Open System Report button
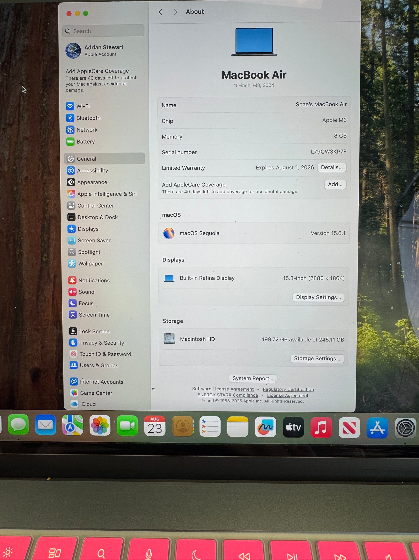This screenshot has width=419, height=560. 253,378
